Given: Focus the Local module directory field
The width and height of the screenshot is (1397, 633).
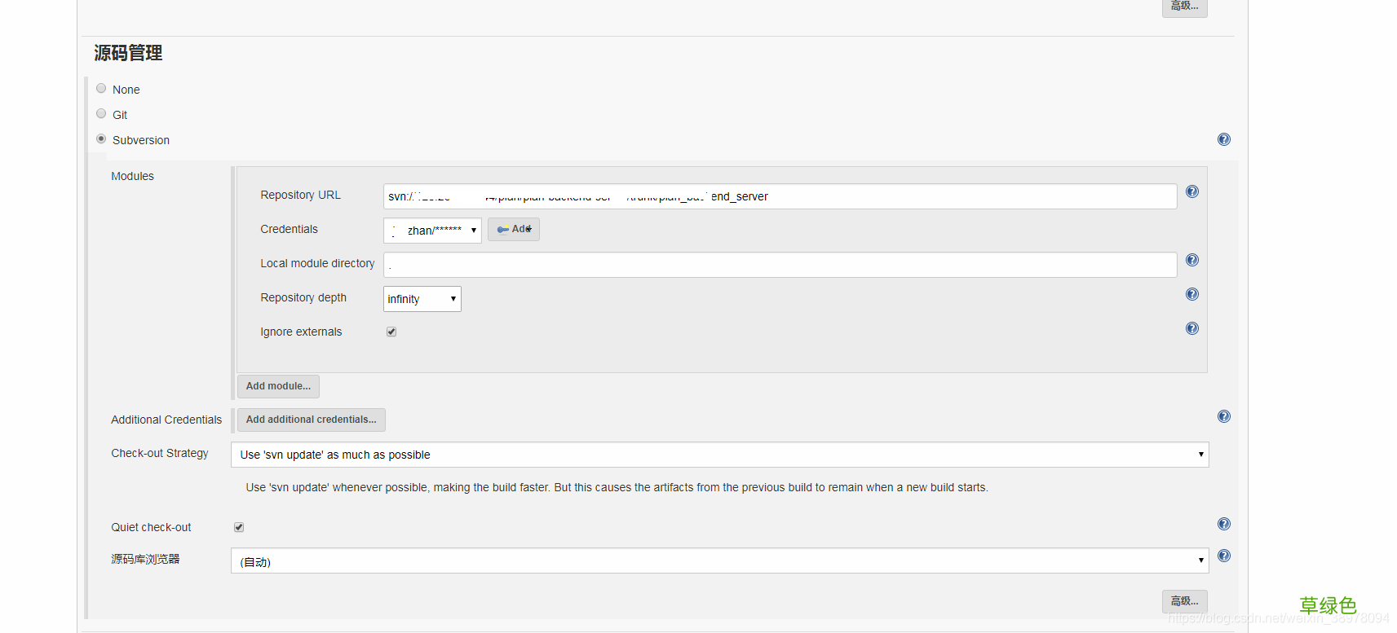Looking at the screenshot, I should [780, 265].
